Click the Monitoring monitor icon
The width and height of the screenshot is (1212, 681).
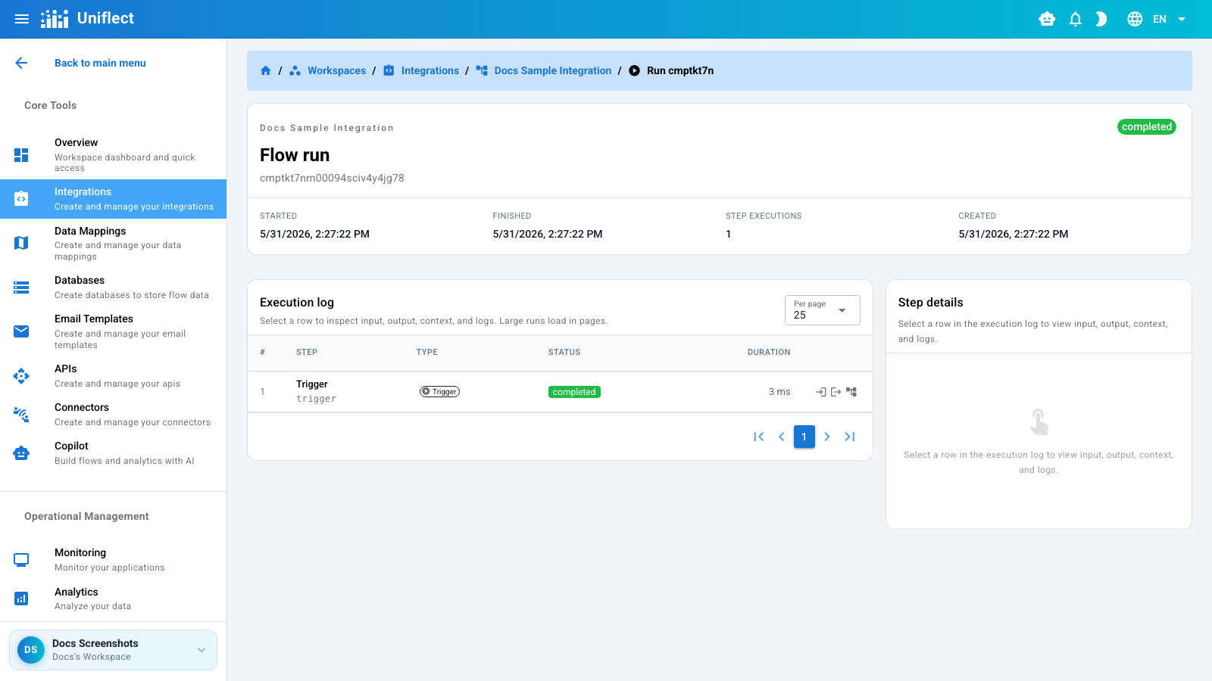[21, 560]
